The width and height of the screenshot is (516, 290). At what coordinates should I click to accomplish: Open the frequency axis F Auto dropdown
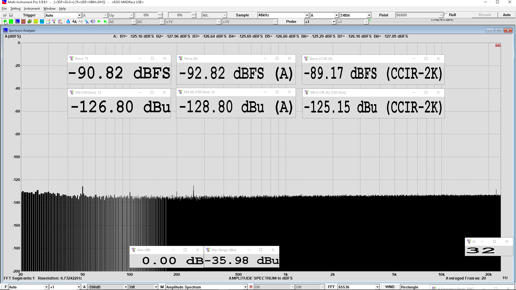coord(46,287)
